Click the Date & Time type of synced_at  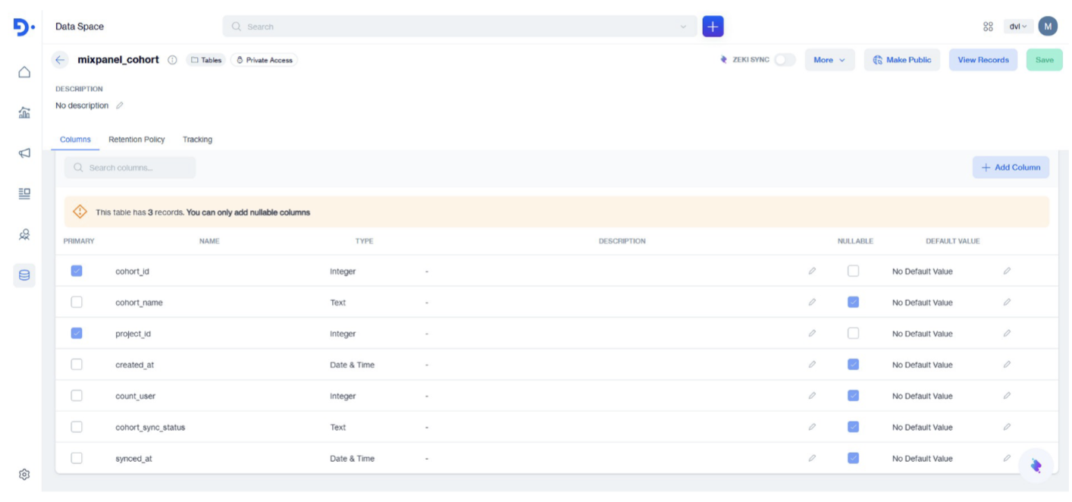pos(352,458)
